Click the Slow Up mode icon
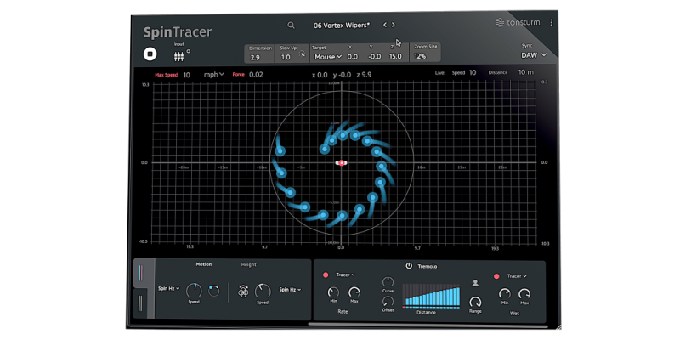This screenshot has height=340, width=680. (303, 54)
